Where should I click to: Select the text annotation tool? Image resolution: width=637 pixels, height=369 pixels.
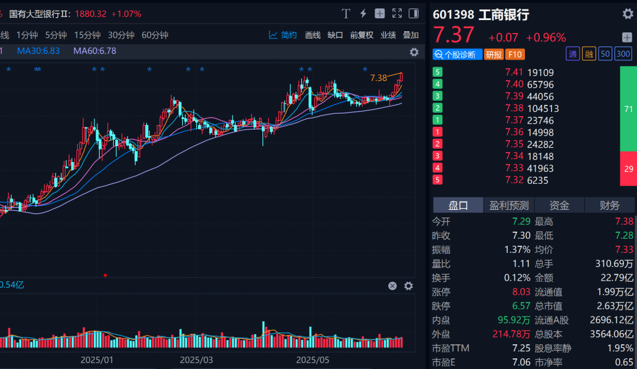tap(346, 13)
